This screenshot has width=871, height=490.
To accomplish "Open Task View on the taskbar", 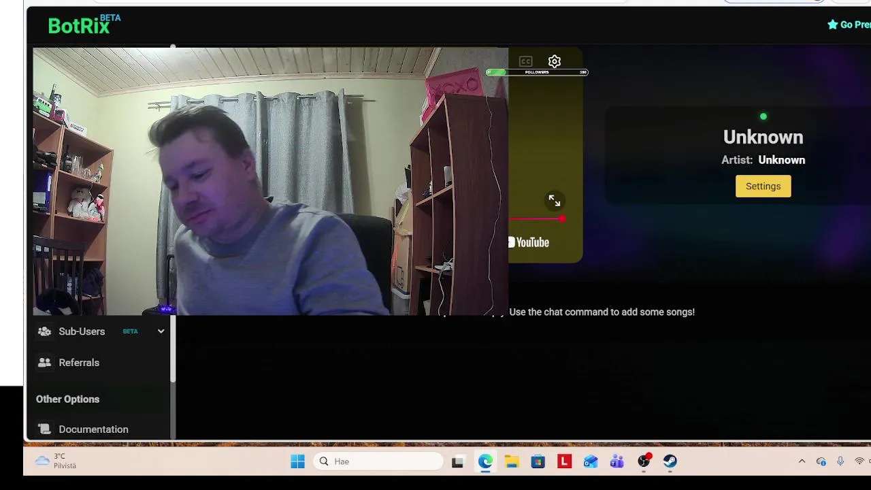I will pyautogui.click(x=457, y=461).
